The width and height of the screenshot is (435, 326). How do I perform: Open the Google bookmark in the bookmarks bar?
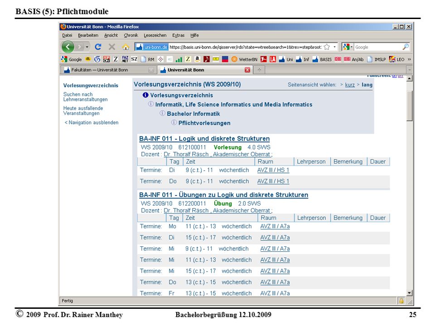pos(72,59)
